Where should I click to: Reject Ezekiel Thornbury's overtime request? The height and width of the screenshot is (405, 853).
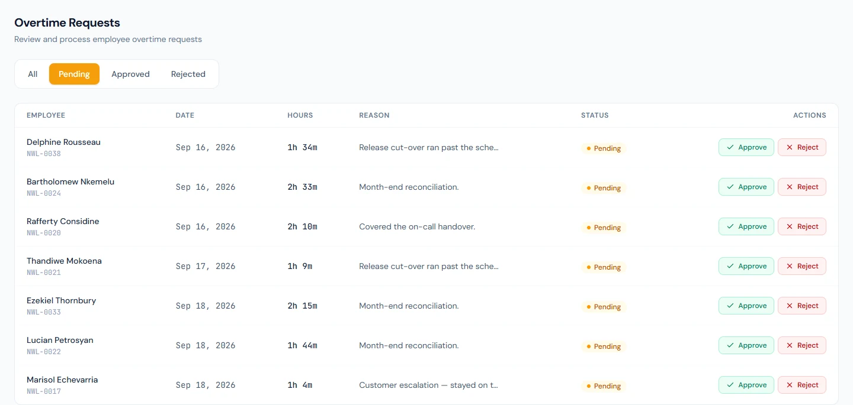(x=802, y=306)
